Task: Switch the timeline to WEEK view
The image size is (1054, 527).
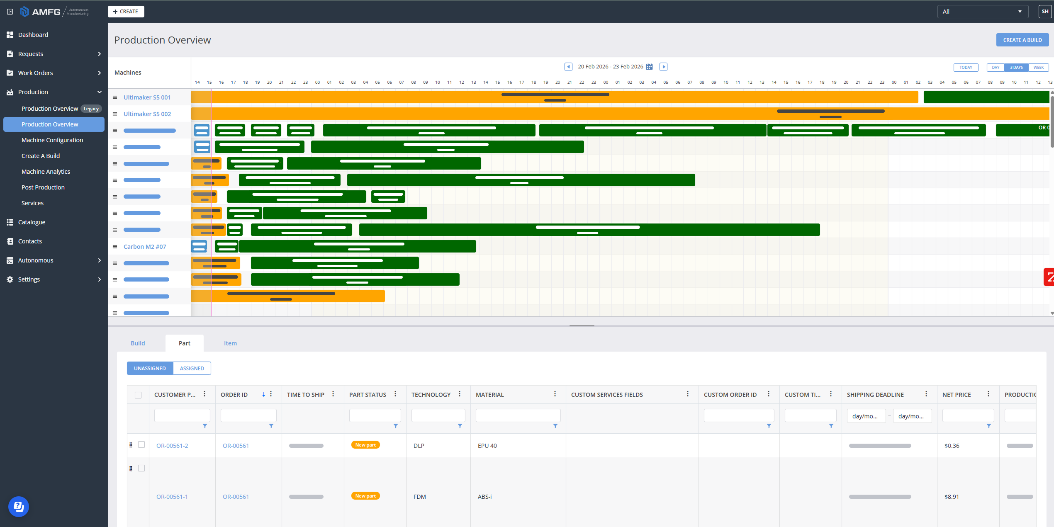Action: click(1039, 67)
